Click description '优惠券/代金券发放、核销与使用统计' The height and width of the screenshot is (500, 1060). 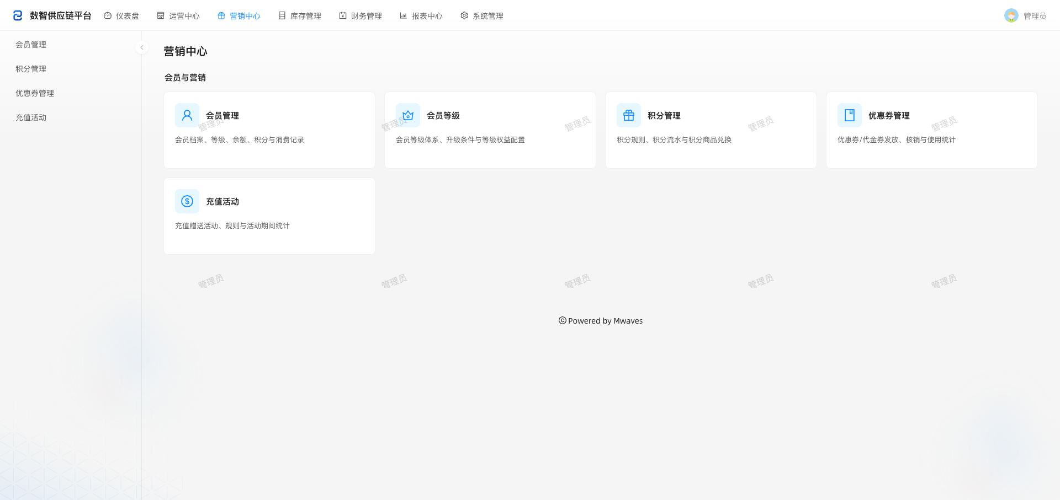coord(897,139)
